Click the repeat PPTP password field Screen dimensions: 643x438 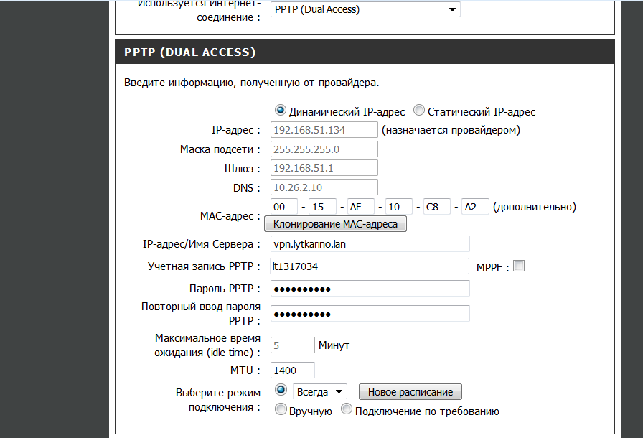370,314
